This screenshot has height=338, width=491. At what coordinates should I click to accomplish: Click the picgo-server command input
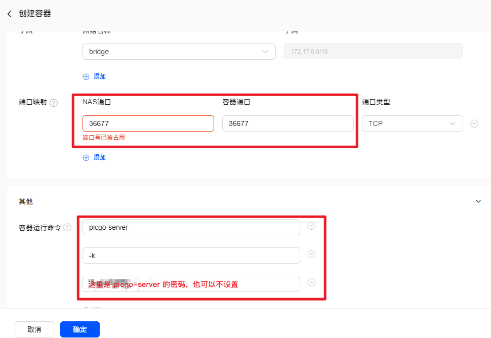191,227
